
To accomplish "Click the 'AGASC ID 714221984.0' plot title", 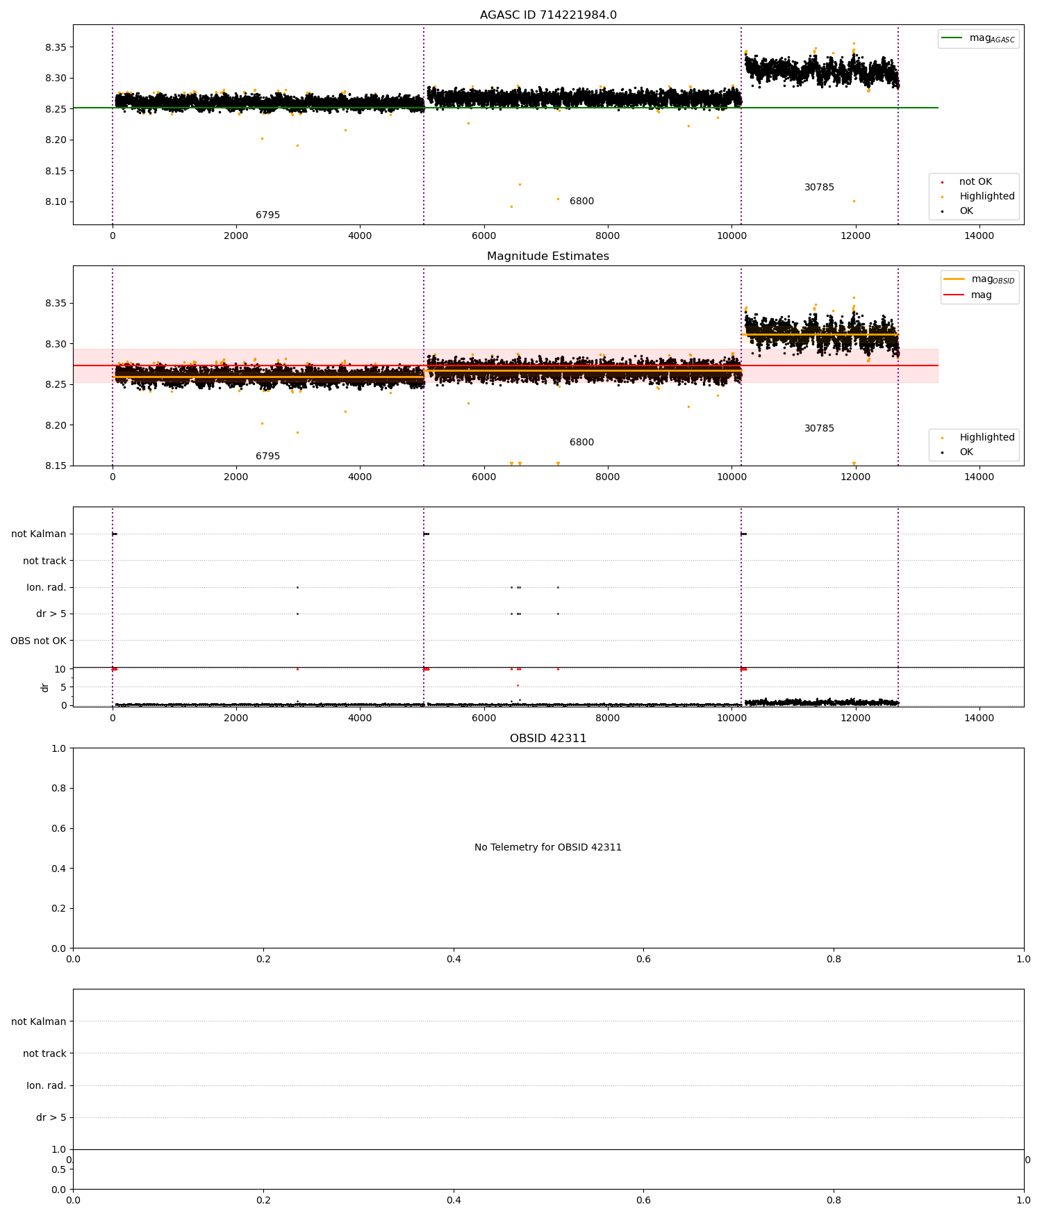I will (548, 15).
